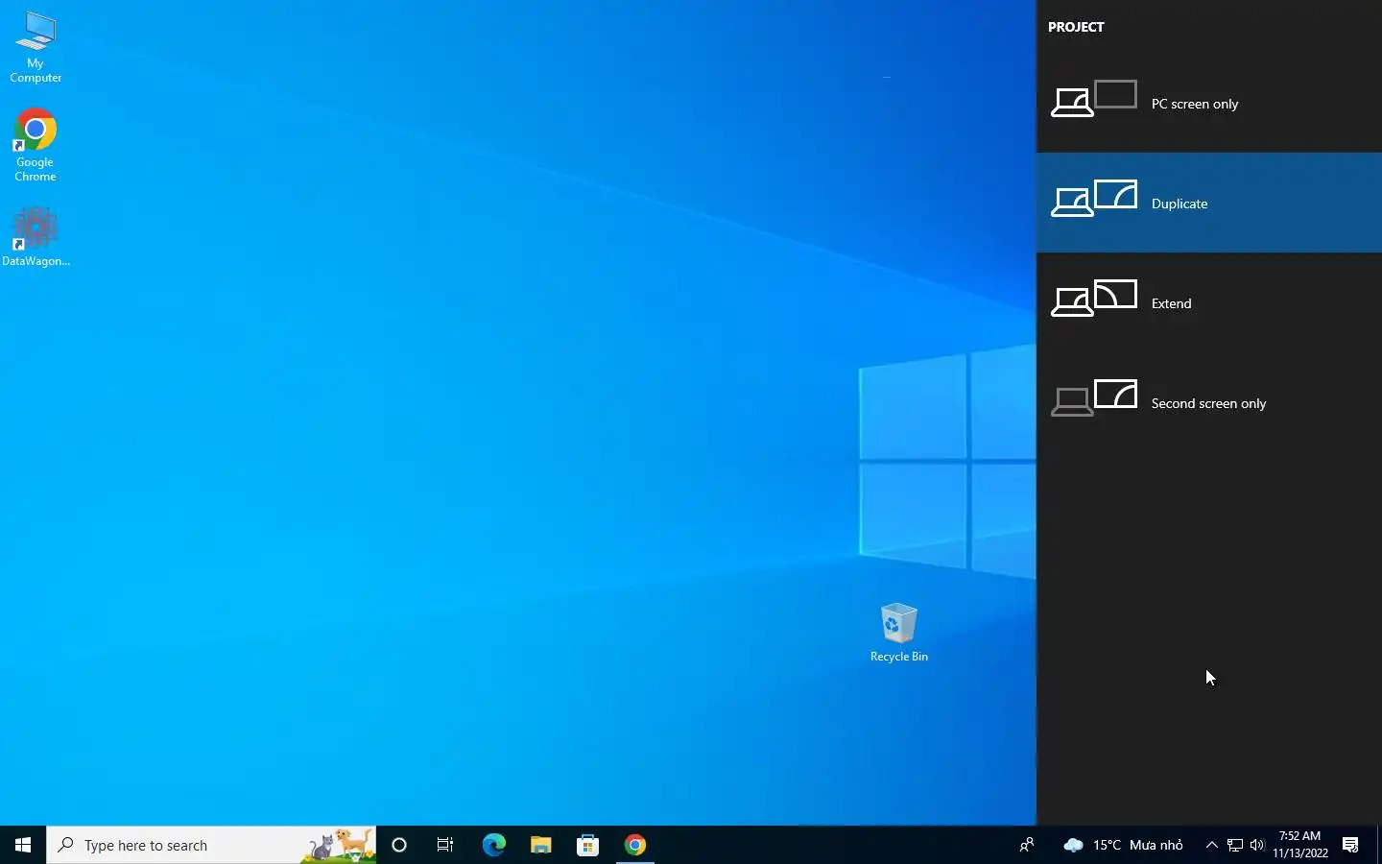Switch to Chrome on the taskbar
Screen dimensions: 1382x864
(634, 845)
